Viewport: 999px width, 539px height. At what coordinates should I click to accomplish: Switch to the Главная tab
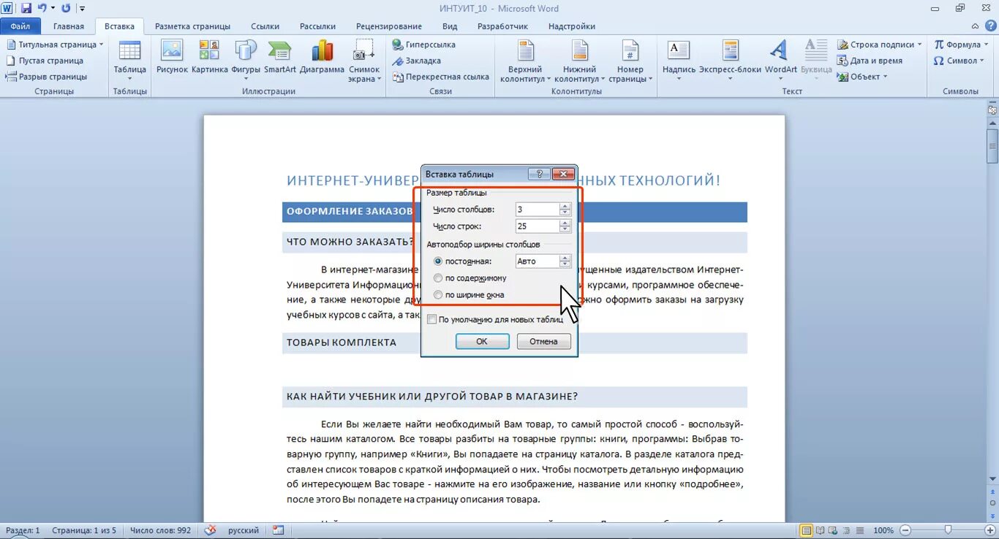(x=69, y=26)
